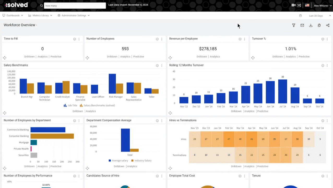Click Drilldown link under Number of Employees
Viewport: 333px width, 188px height.
pyautogui.click(x=112, y=57)
